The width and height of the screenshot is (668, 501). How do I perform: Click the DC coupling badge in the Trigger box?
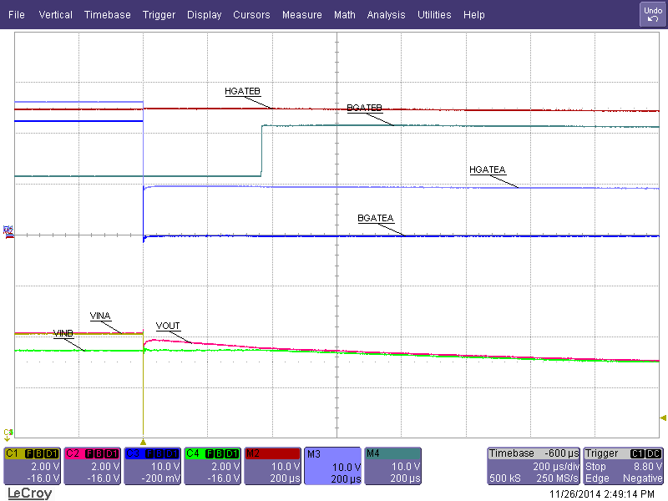click(652, 453)
